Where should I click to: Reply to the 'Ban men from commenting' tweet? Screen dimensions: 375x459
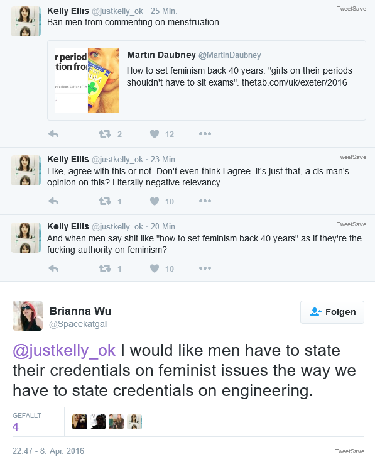pyautogui.click(x=53, y=134)
